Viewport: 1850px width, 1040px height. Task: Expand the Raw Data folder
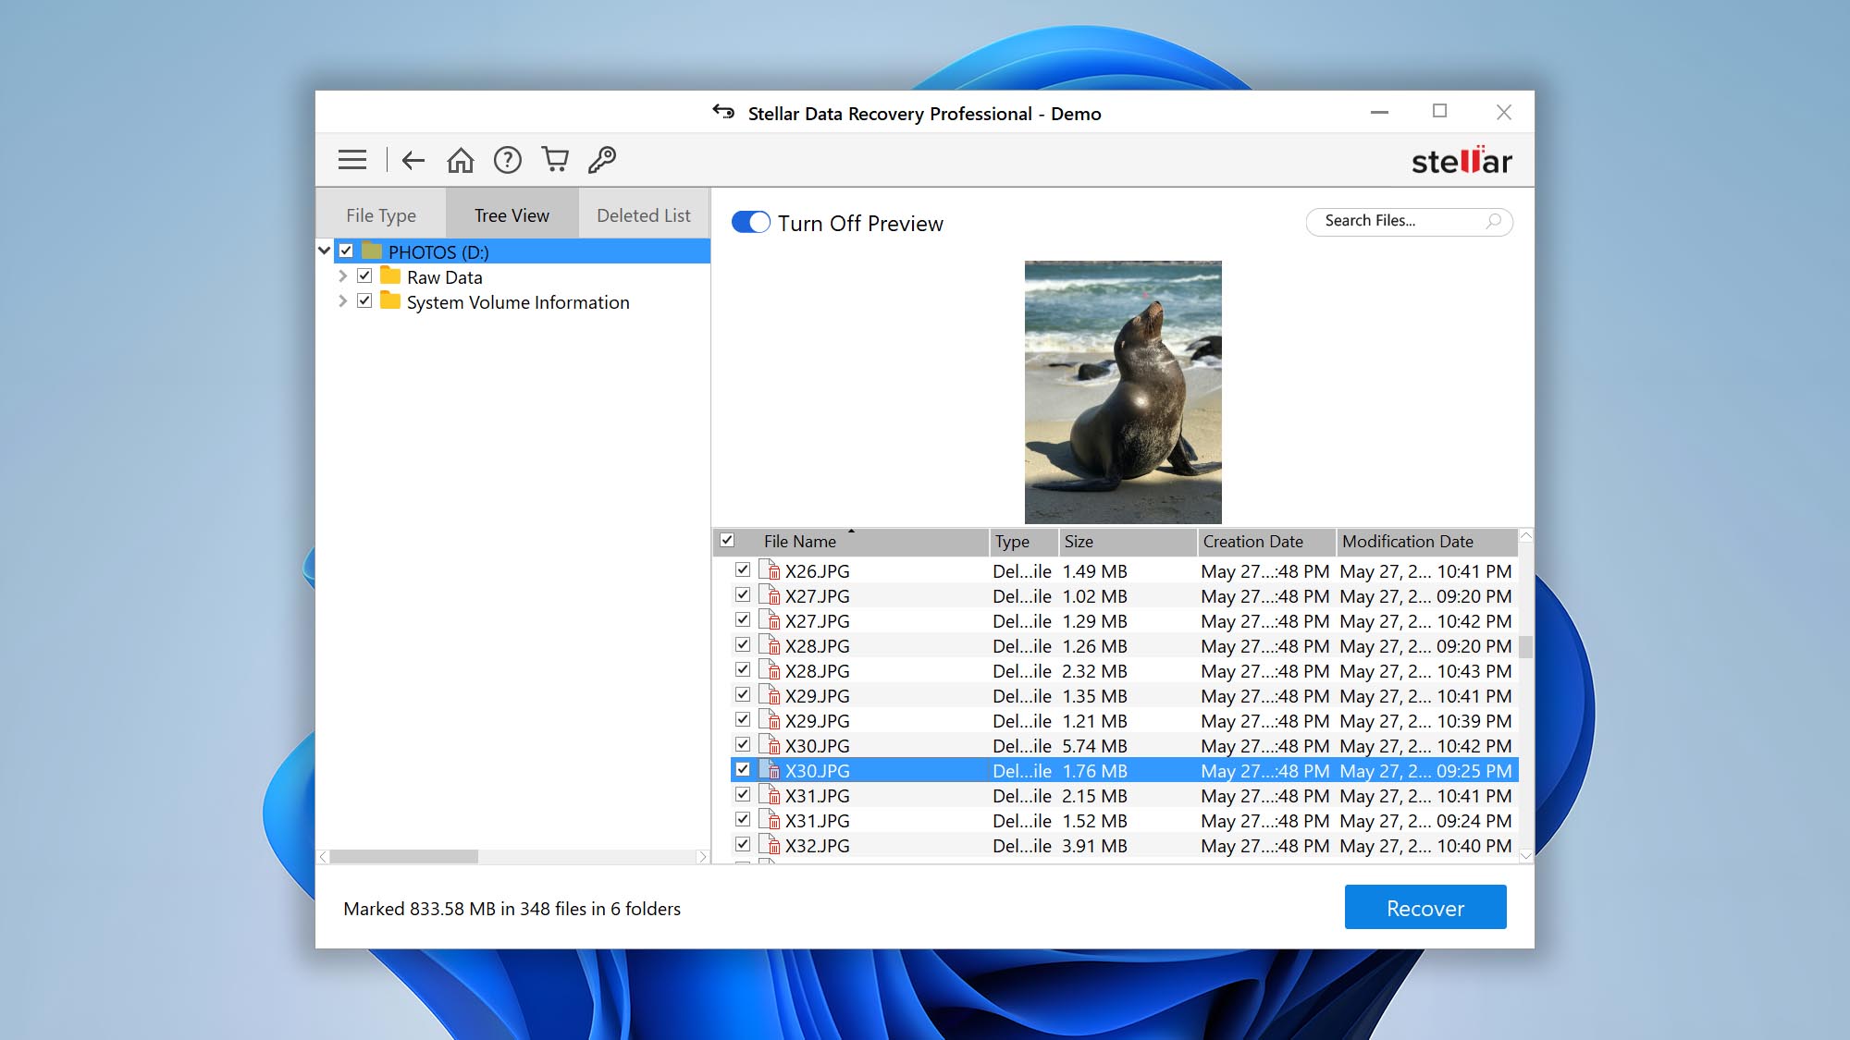(x=342, y=276)
